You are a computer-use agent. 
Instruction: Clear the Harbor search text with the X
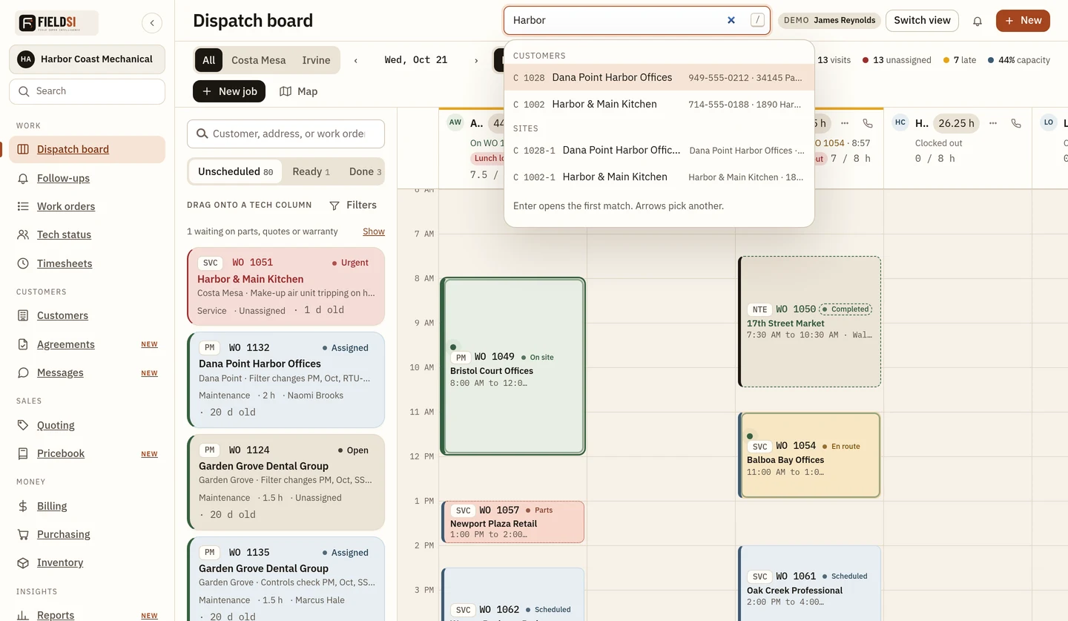pos(731,20)
